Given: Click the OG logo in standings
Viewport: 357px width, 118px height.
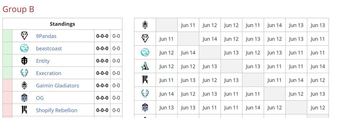Looking at the screenshot, I should (24, 98).
